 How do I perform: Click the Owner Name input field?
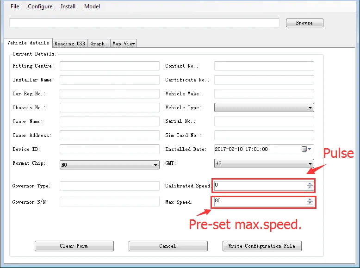click(x=110, y=121)
